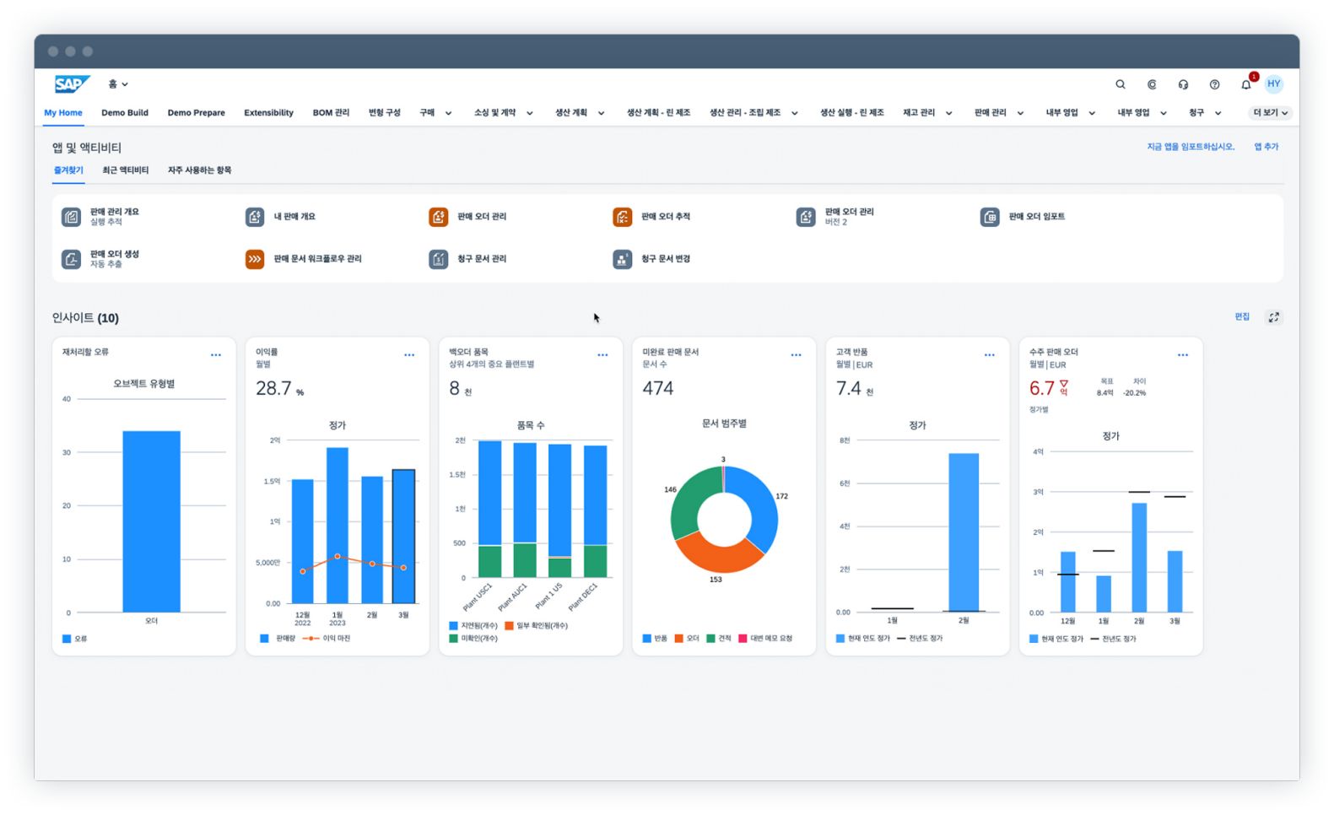Select the My Home tab
The image size is (1334, 815).
pyautogui.click(x=63, y=113)
